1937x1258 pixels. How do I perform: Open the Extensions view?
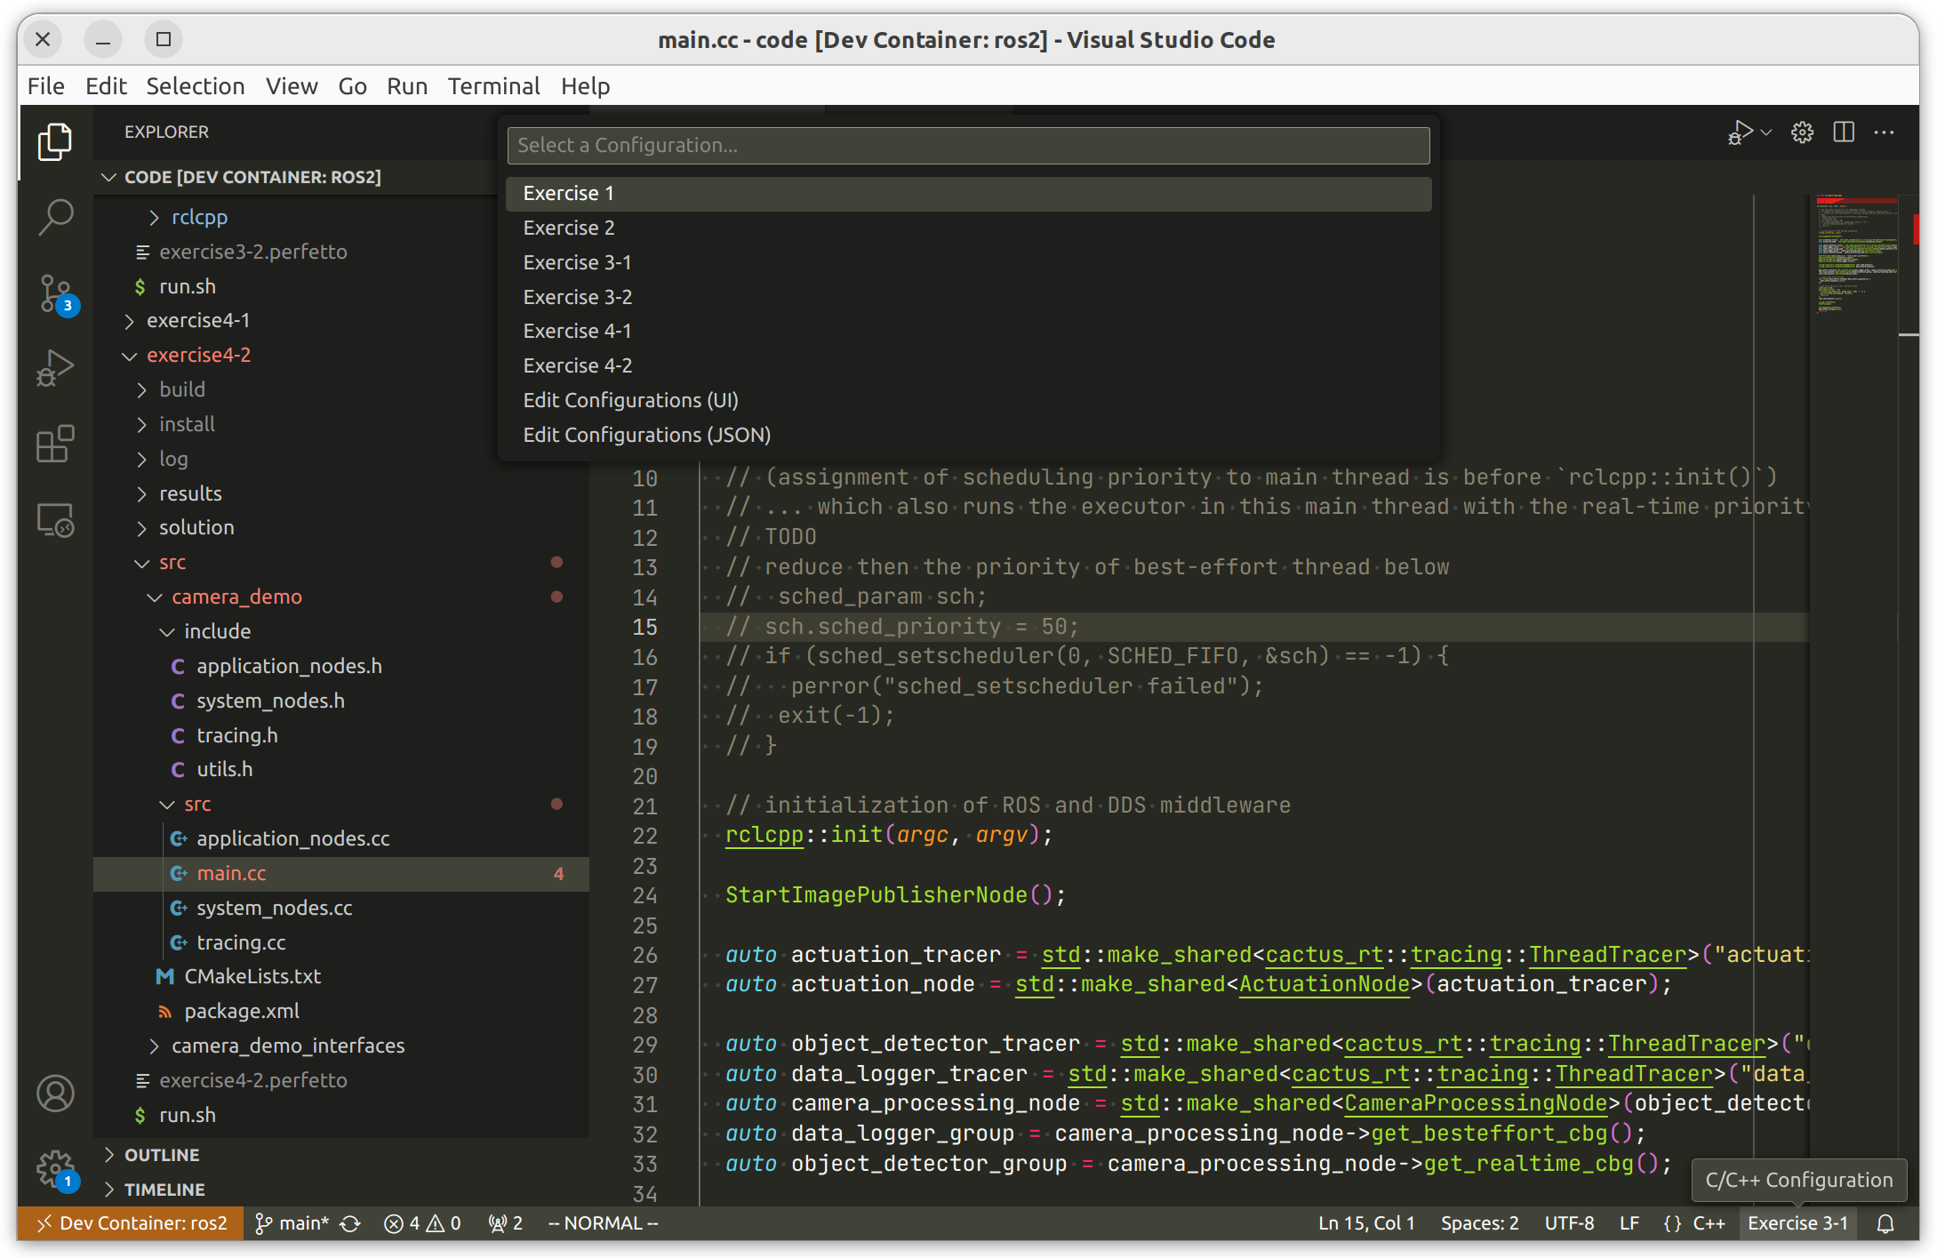coord(55,444)
